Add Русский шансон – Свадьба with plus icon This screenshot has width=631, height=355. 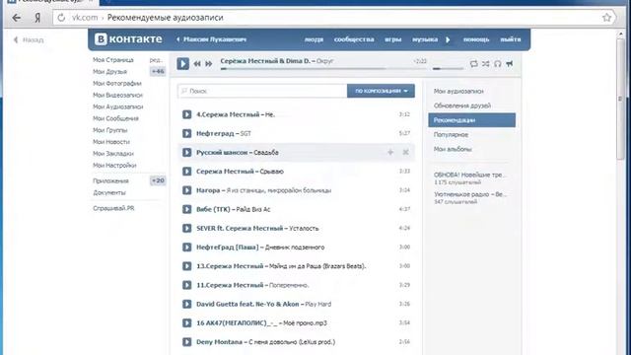(x=390, y=152)
